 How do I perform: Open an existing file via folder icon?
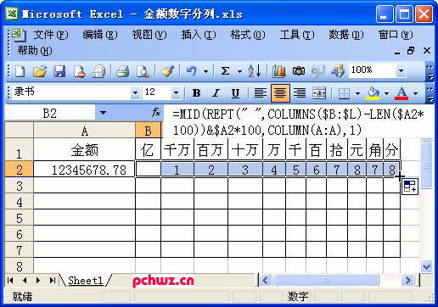[x=40, y=71]
